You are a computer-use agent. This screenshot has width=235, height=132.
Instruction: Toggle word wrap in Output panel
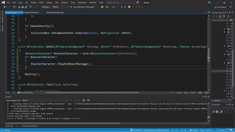coord(88,100)
